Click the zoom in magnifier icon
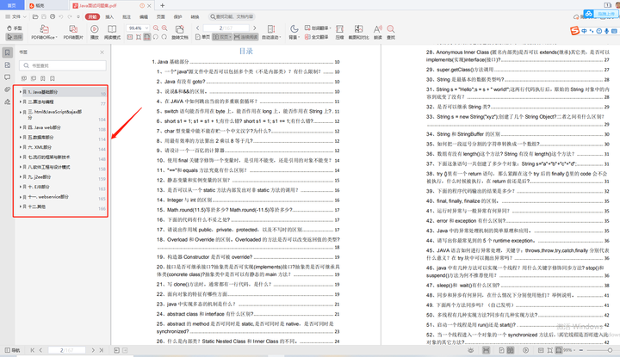620x357 pixels. (x=164, y=28)
